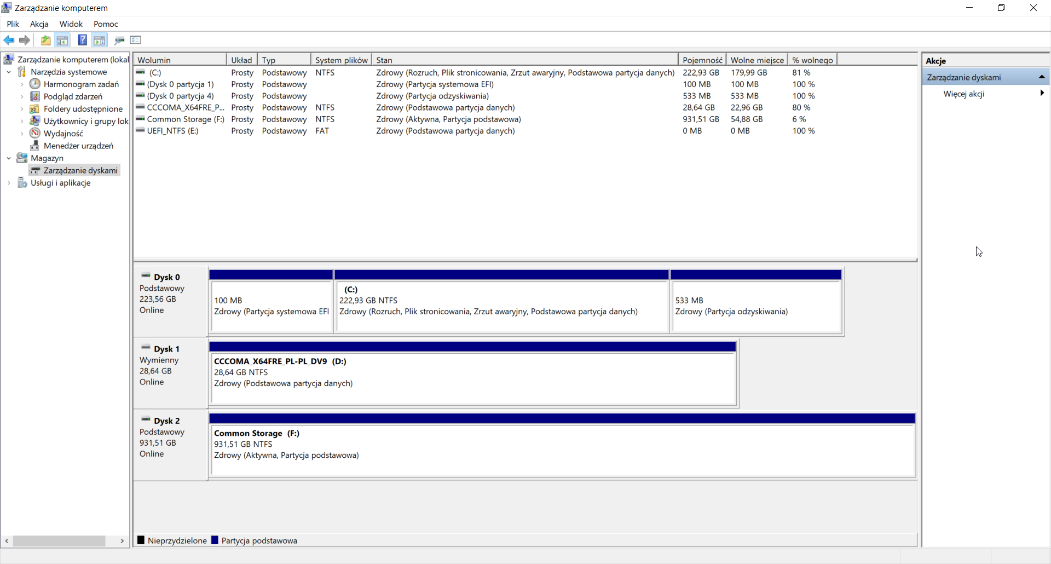Click the Properties checklist toolbar icon
Screen dimensions: 1051x564
click(136, 40)
